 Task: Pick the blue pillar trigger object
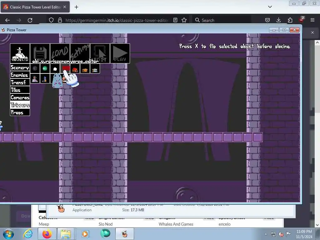click(45, 78)
